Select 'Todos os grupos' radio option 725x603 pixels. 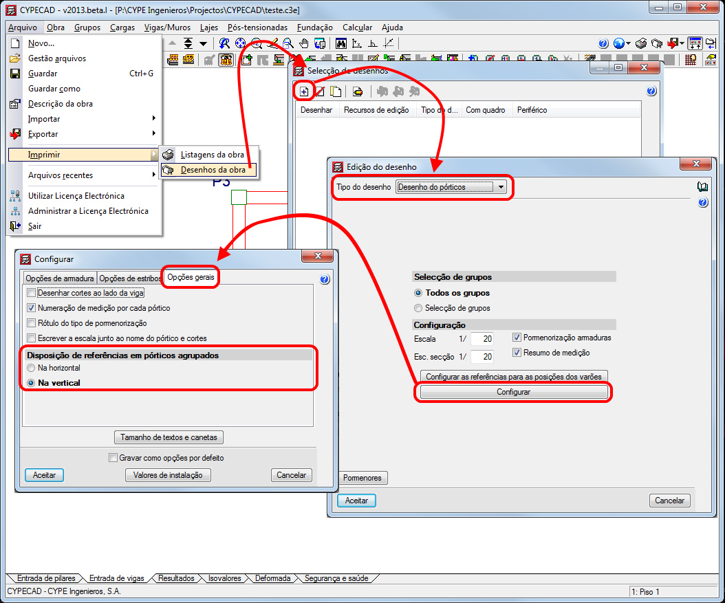click(x=418, y=293)
